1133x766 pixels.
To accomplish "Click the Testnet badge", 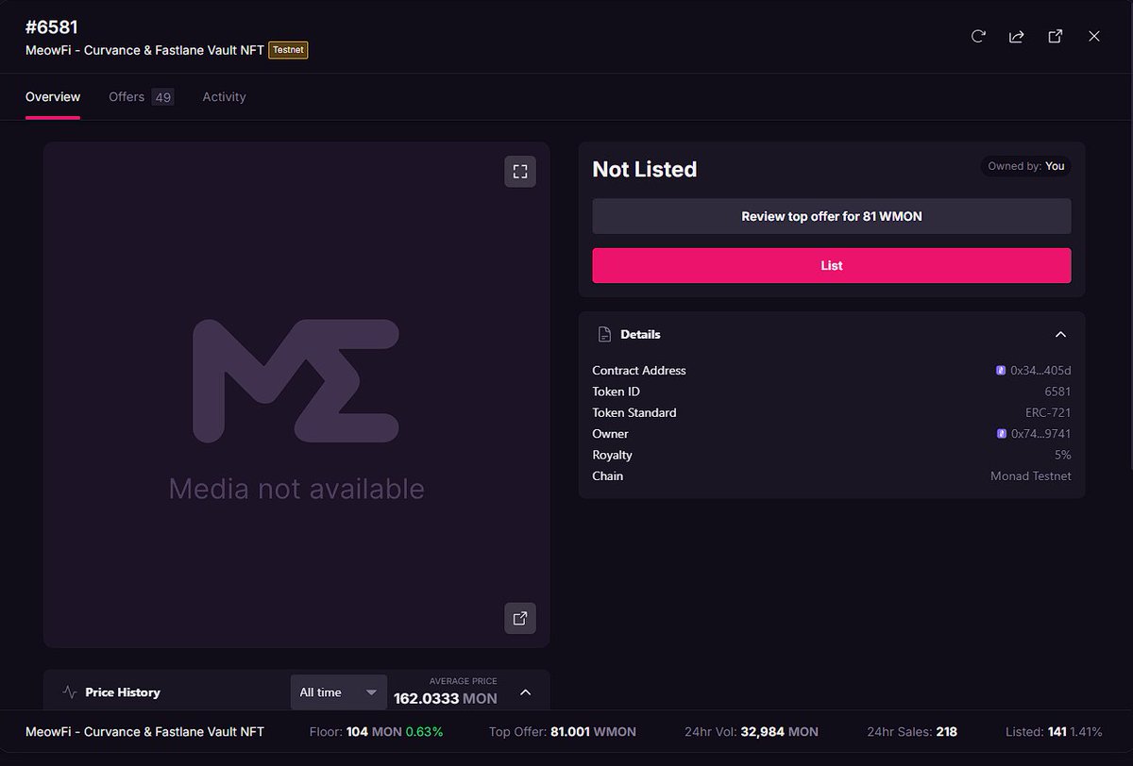I will [289, 50].
